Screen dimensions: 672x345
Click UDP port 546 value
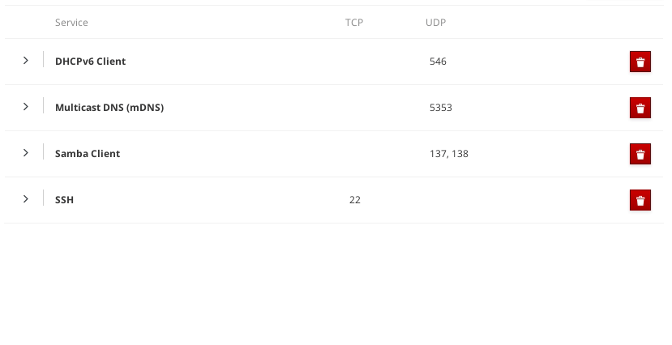[438, 62]
